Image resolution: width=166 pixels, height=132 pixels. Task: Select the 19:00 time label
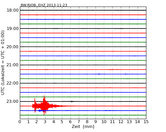[13, 28]
